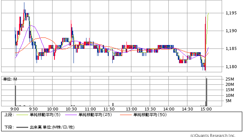Click the tall opening volume bar at 9:00
The width and height of the screenshot is (243, 137).
(16, 96)
